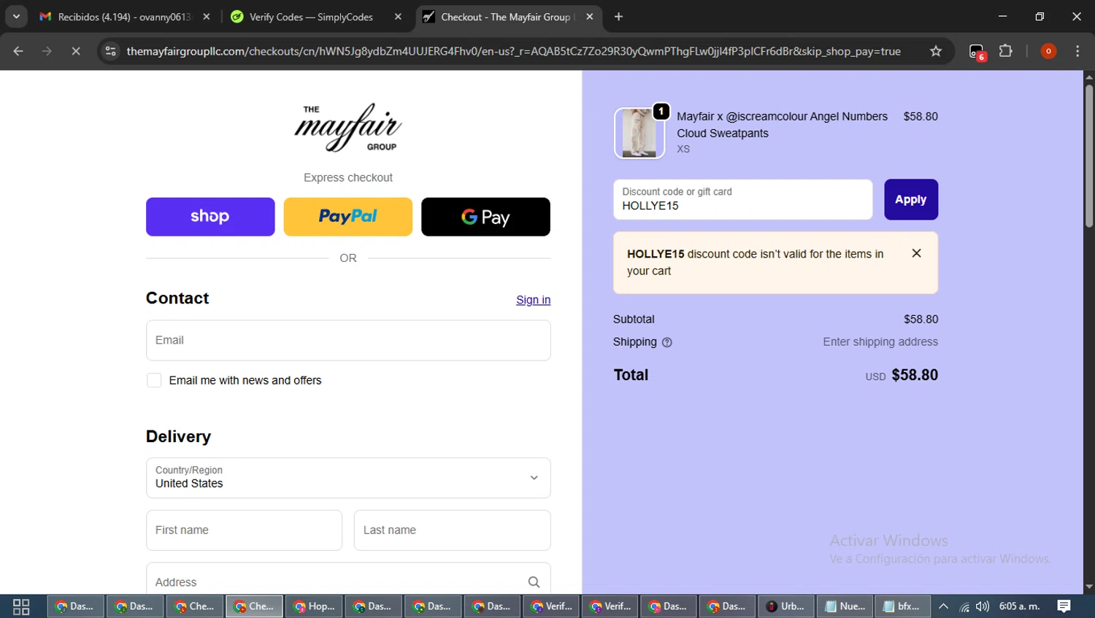Screen dimensions: 1095x618
Task: Click The Mayfair Group logo
Action: [348, 128]
